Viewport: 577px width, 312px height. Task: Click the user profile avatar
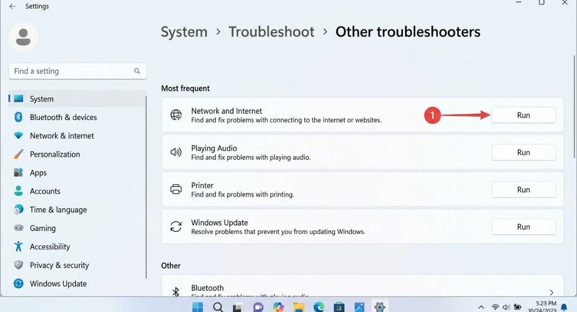tap(23, 36)
